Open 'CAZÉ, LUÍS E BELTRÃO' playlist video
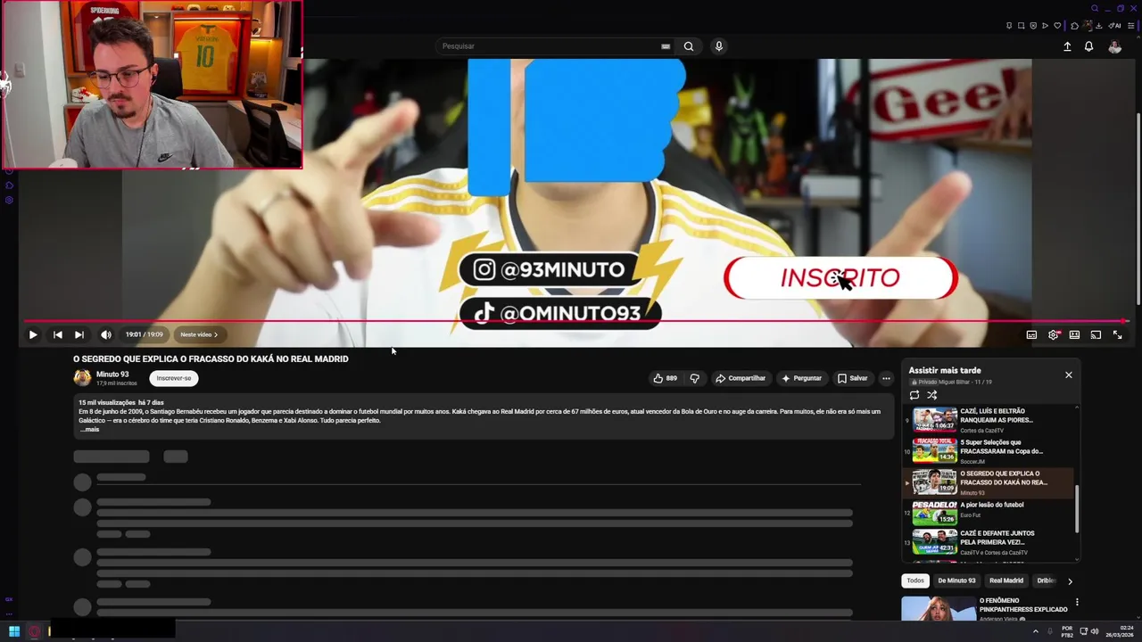 click(x=989, y=420)
